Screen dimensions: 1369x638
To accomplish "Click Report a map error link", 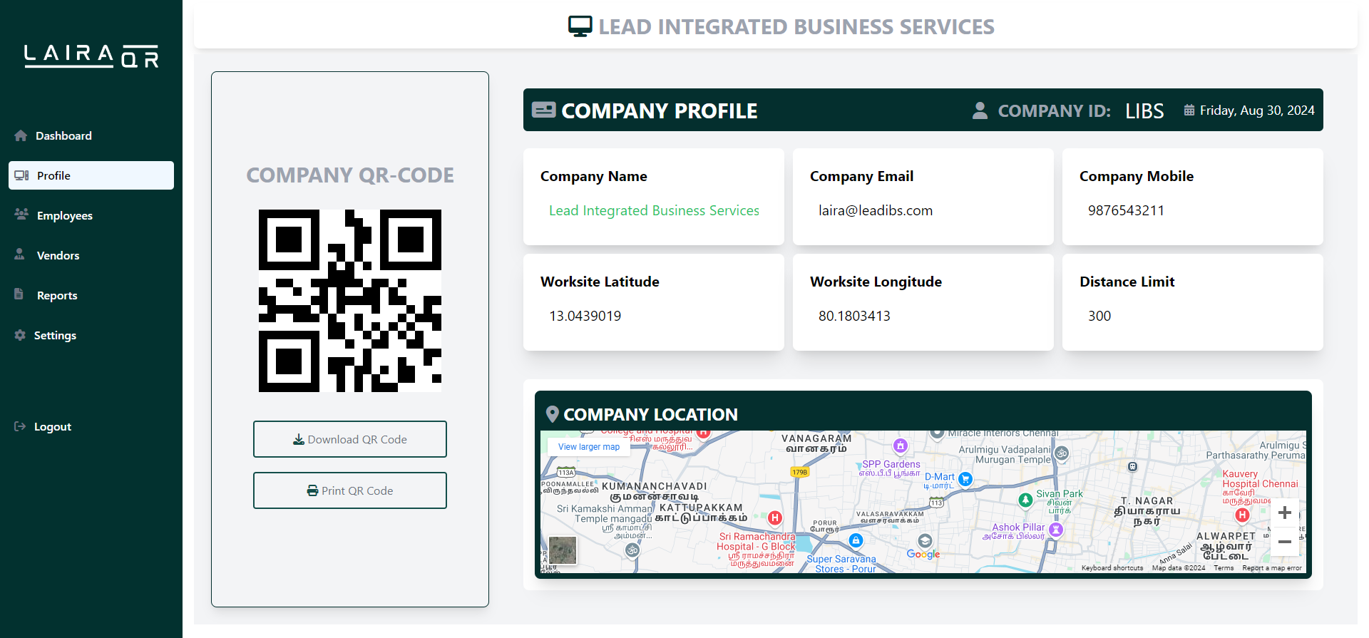I will [1271, 568].
